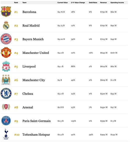Open the Manchester United team link
The width and height of the screenshot is (130, 142).
pos(36,53)
